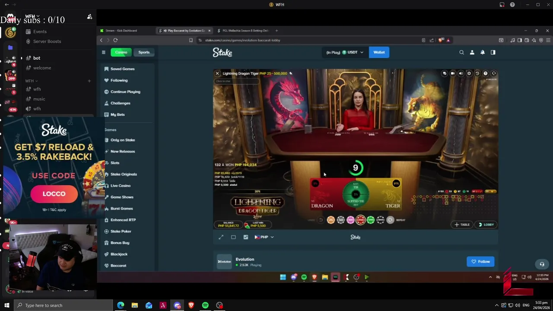Open the game settings gear
The height and width of the screenshot is (311, 553).
[469, 73]
